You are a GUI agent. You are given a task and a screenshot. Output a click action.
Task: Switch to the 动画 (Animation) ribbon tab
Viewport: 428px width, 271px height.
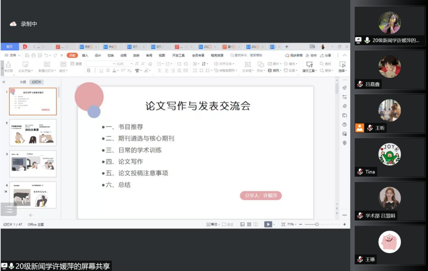point(124,55)
